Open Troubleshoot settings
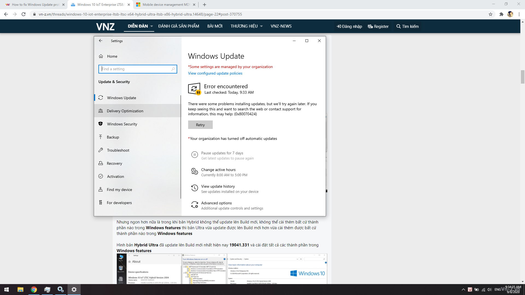The height and width of the screenshot is (295, 525). tap(138, 150)
